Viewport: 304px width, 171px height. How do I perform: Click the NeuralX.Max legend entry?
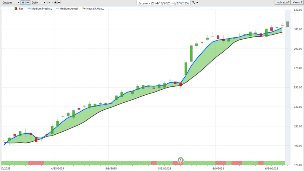point(92,9)
